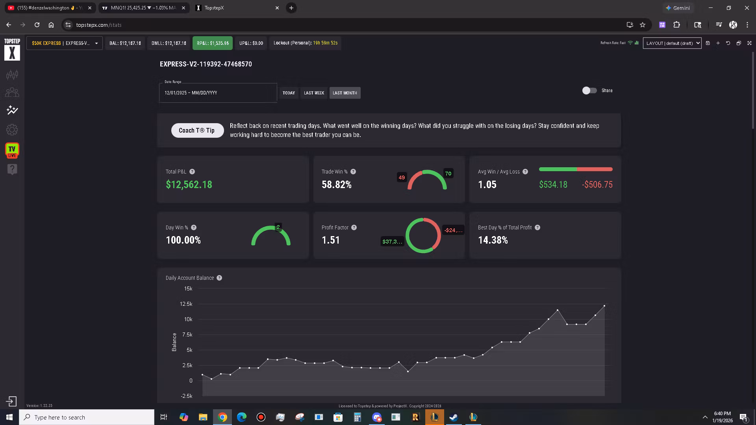
Task: Click the Avg Win / Avg Loss help icon
Action: [x=525, y=172]
